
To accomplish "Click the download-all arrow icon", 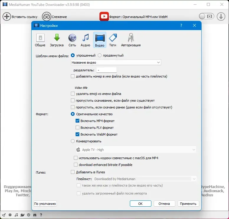I will (221, 17).
